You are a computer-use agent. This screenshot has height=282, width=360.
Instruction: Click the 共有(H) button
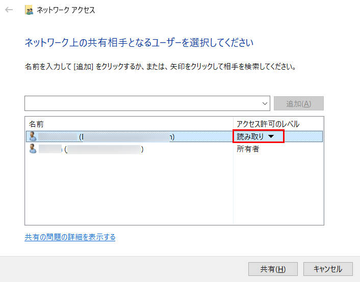[x=273, y=269]
